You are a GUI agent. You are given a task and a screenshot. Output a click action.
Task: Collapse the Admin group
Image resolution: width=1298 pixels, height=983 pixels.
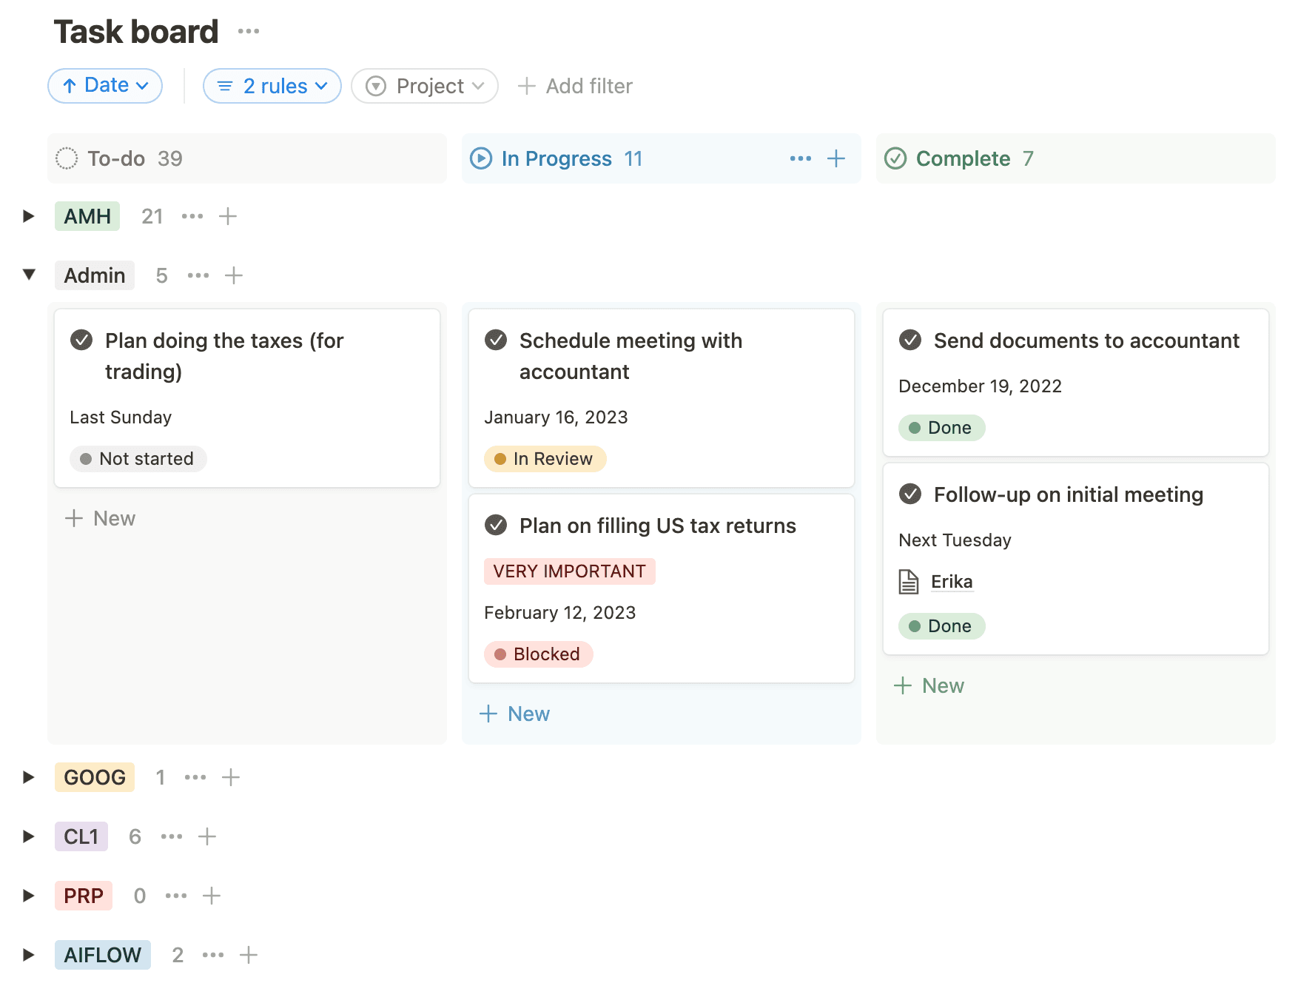[28, 275]
